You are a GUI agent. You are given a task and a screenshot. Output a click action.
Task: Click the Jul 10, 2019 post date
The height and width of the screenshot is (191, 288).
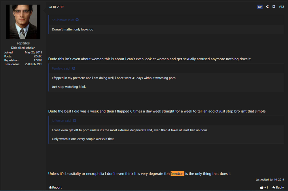click(x=56, y=7)
